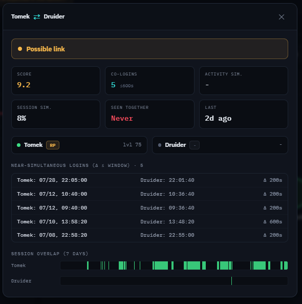Click the Session Overlap (7 days) heading

[x=50, y=254]
